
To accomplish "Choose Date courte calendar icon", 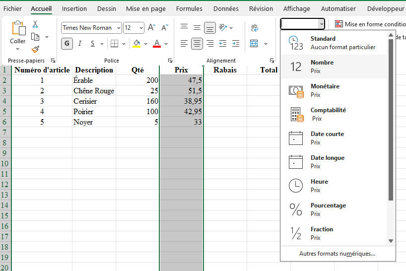I will (296, 138).
